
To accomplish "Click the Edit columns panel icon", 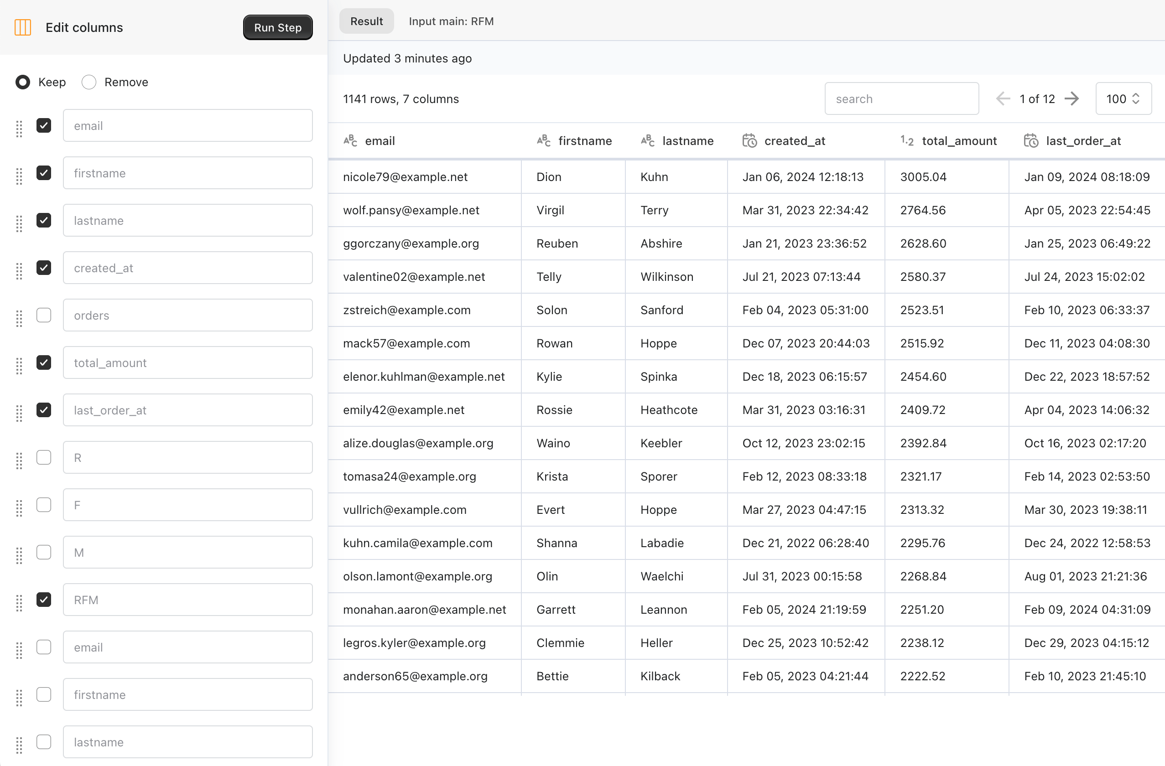I will coord(23,27).
